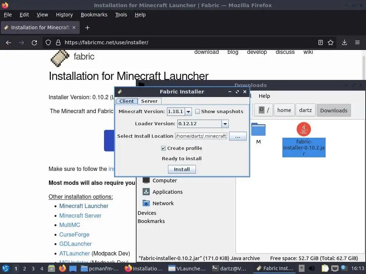The width and height of the screenshot is (366, 274).
Task: Reload the page in Firefox
Action: click(34, 43)
